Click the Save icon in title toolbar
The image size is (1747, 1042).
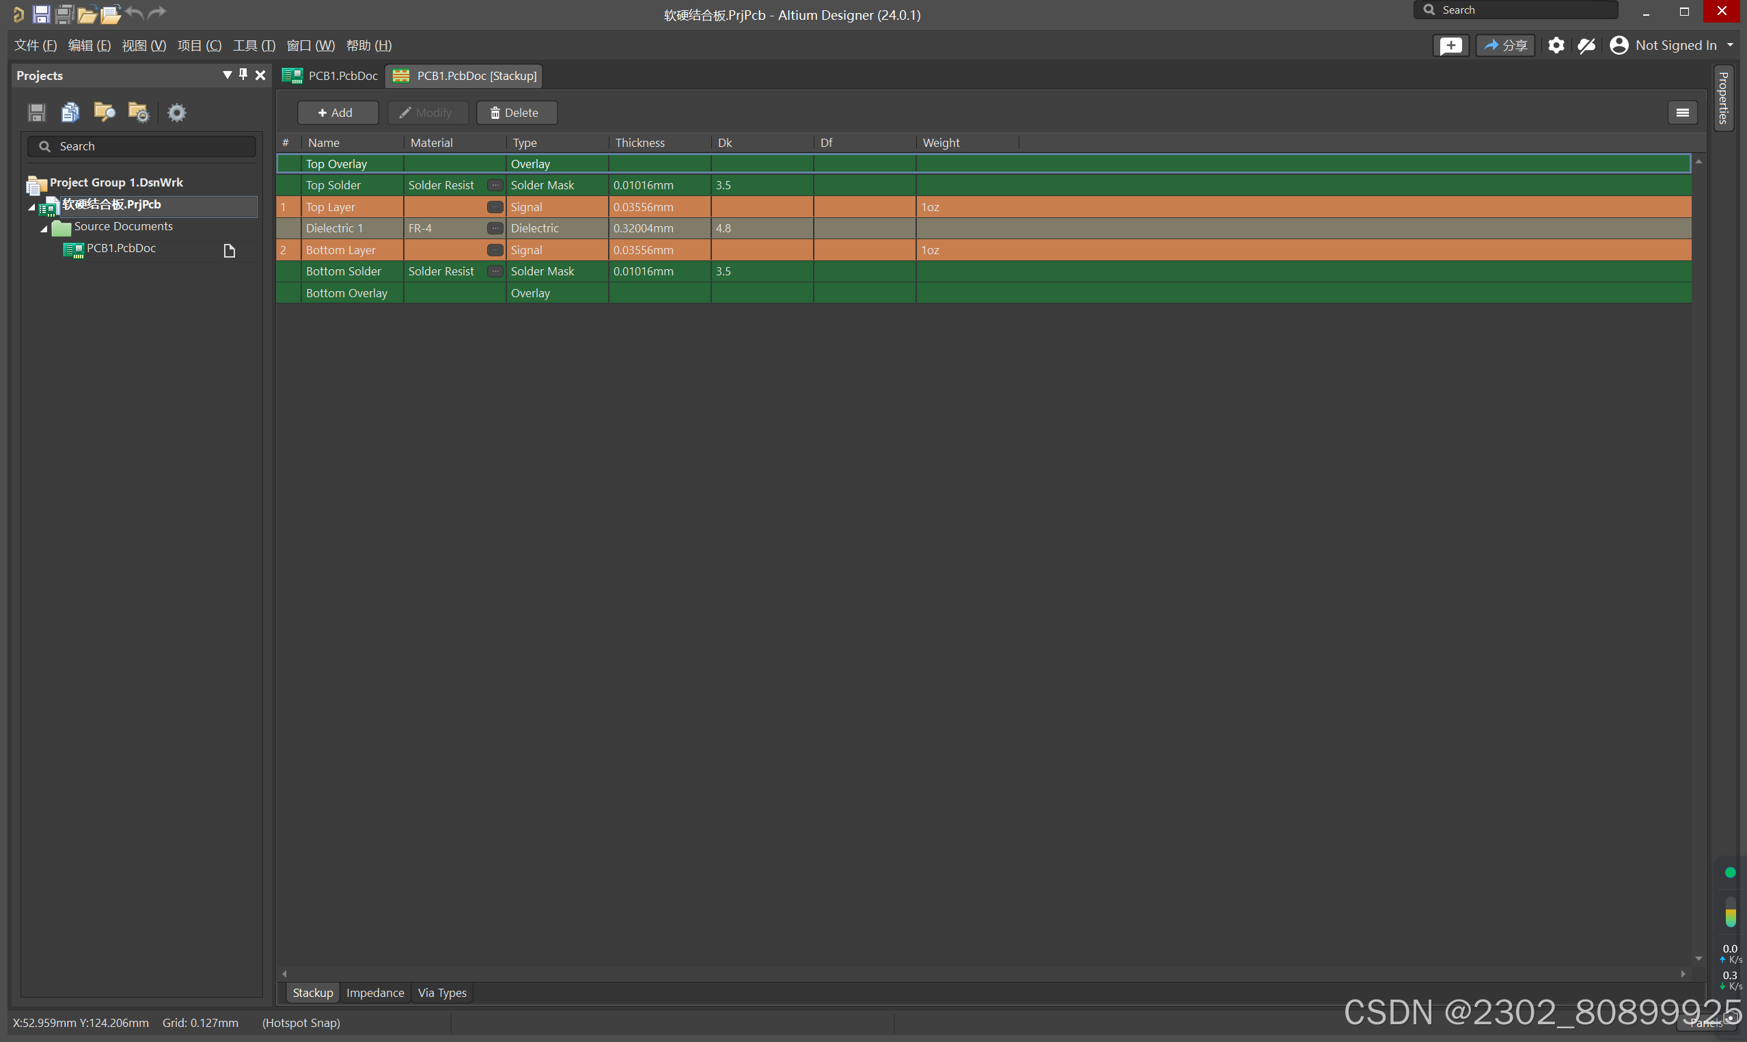click(41, 14)
